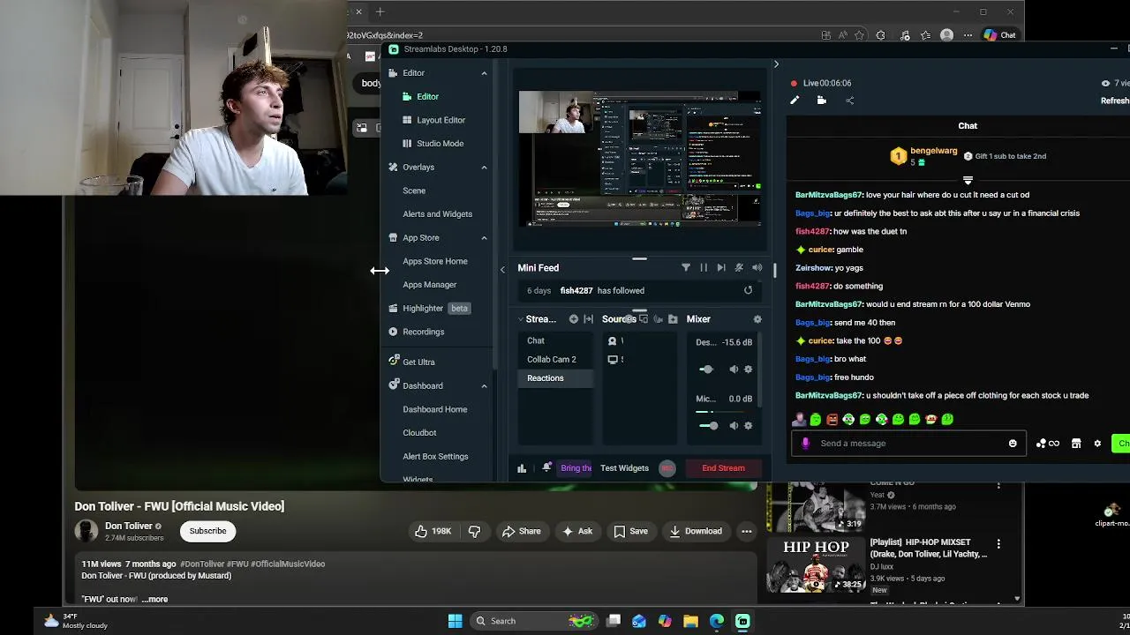Skip the current alert in Mini Feed
The image size is (1130, 635).
pyautogui.click(x=721, y=267)
